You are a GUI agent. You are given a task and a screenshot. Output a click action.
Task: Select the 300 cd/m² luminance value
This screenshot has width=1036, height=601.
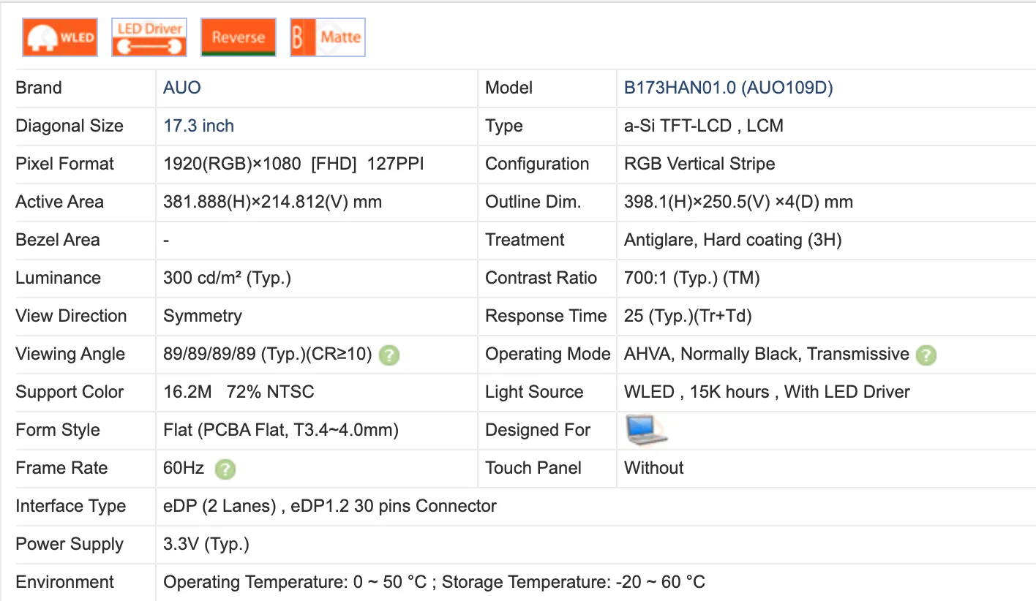[x=228, y=278]
